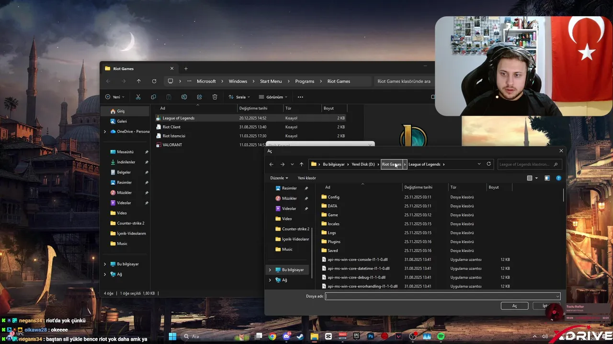Click League of Legends search box in Aç dialog
The image size is (613, 344).
pos(529,164)
